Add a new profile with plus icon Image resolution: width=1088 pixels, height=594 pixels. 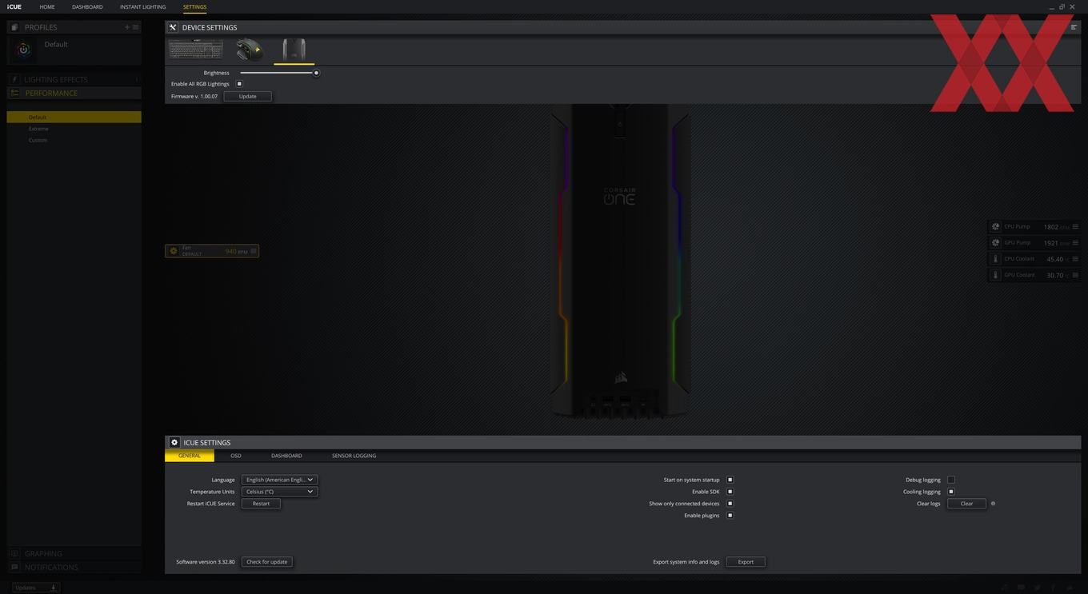(x=126, y=27)
